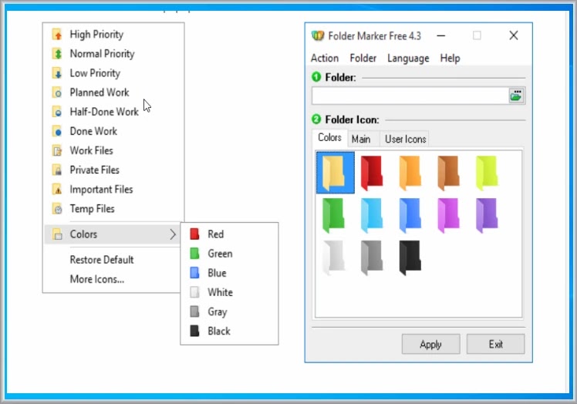The height and width of the screenshot is (404, 577).
Task: Click Restore Default in context menu
Action: [102, 260]
